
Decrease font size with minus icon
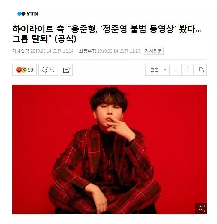tap(176, 70)
